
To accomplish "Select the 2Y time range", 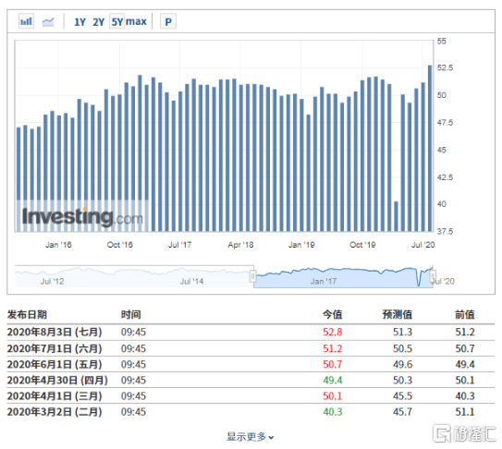I will pyautogui.click(x=99, y=22).
